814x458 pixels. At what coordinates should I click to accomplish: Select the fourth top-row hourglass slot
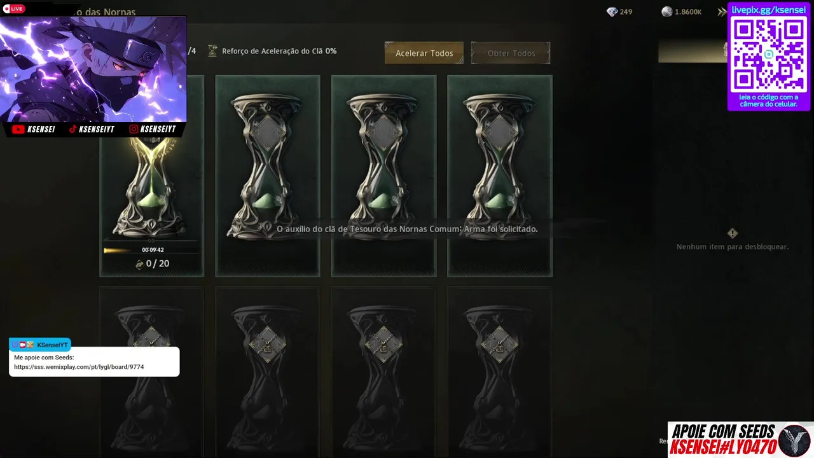tap(500, 176)
